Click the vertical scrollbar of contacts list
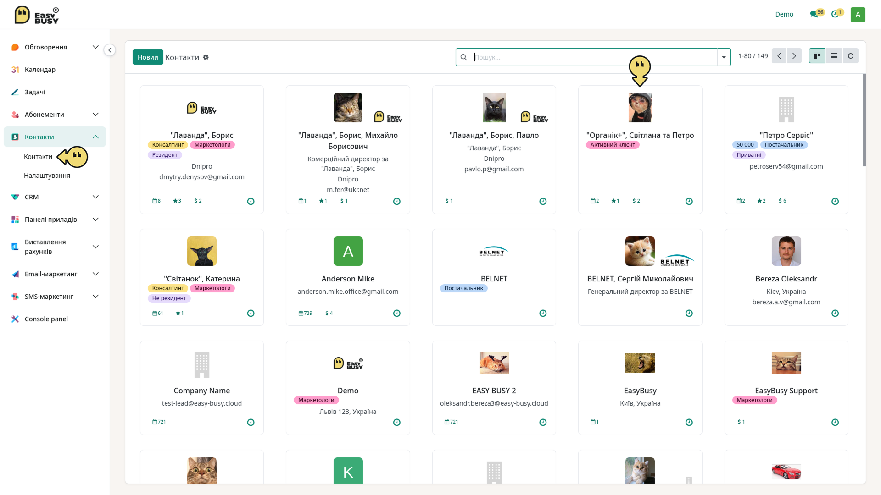Viewport: 881px width, 495px height. (x=864, y=120)
